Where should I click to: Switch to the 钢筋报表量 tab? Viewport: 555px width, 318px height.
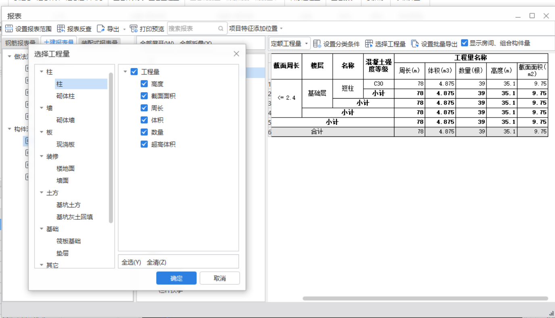[21, 43]
